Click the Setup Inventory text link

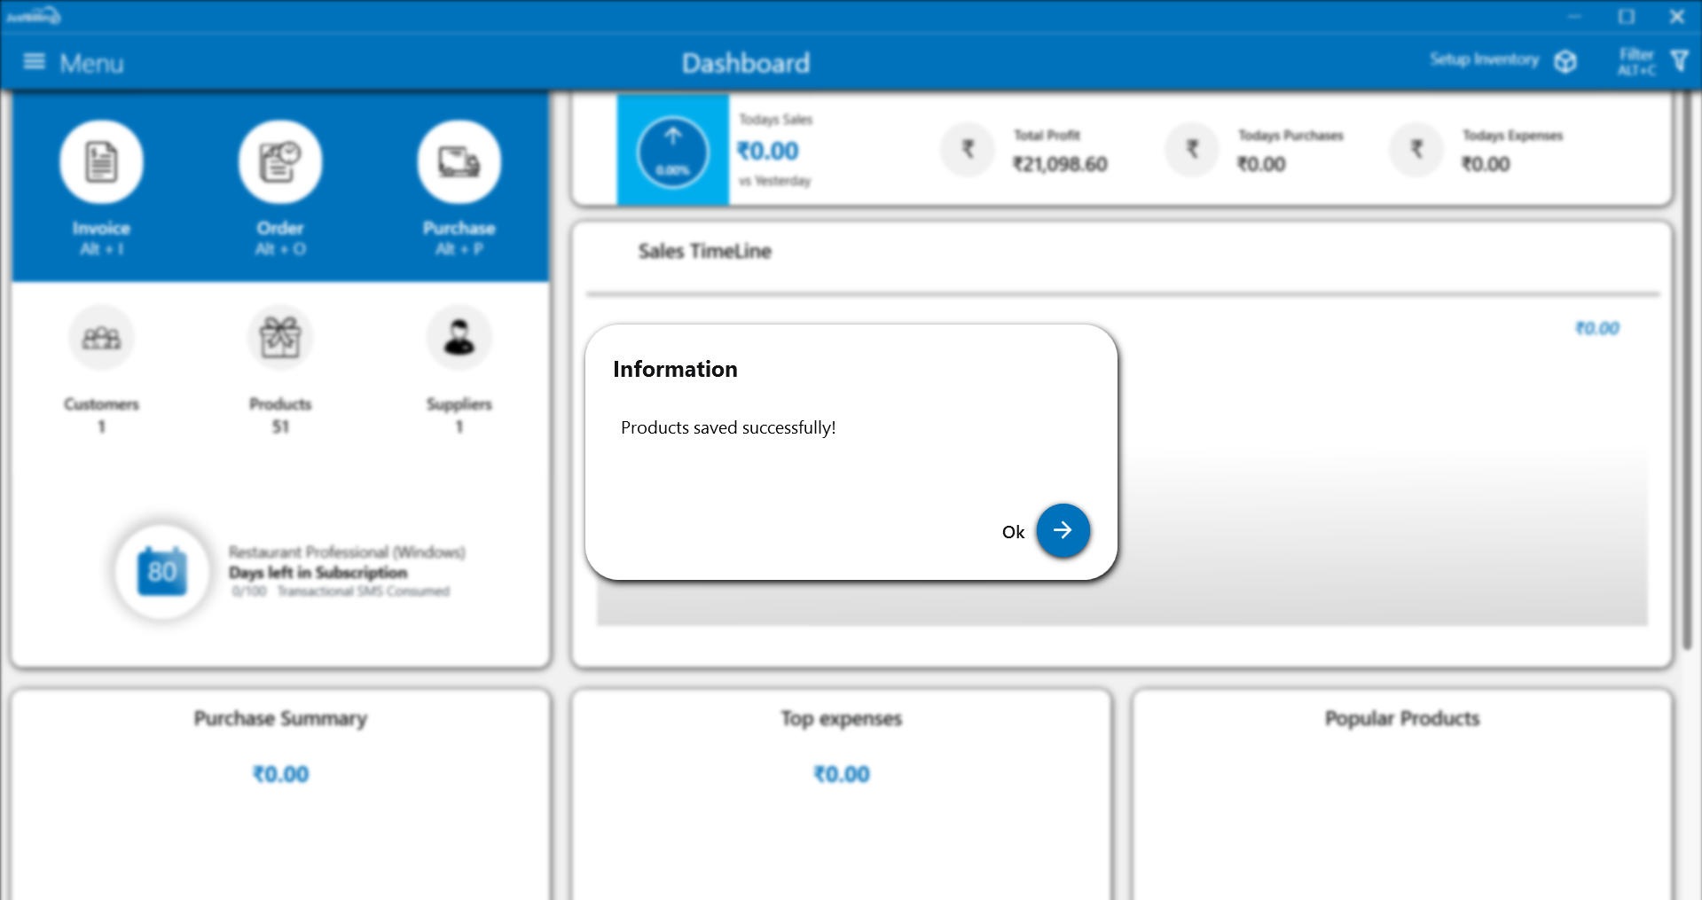click(1484, 59)
